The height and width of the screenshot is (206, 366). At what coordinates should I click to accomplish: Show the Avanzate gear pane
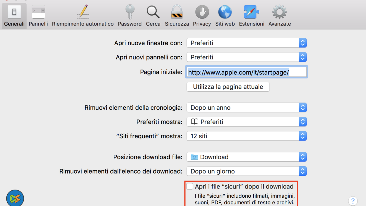[279, 16]
